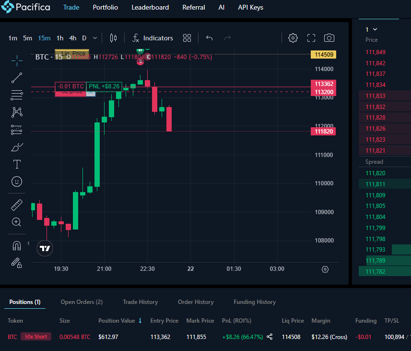The width and height of the screenshot is (411, 351).
Task: Open the Indicators dialog
Action: pos(153,38)
